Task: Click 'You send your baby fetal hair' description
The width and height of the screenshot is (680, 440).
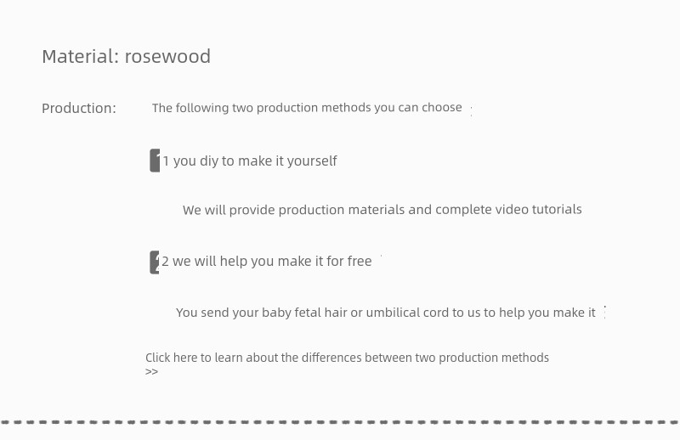Action: 385,313
